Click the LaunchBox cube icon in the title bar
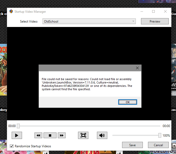This screenshot has height=154, width=176. point(11,11)
